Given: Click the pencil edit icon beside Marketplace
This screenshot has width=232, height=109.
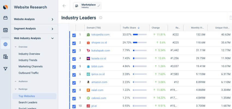Looking at the screenshot, I should click(x=99, y=6).
